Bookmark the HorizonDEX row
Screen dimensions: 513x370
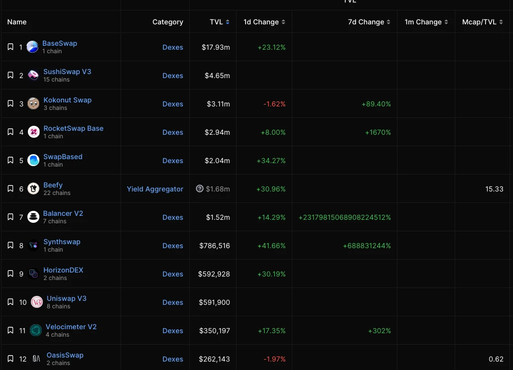point(10,274)
